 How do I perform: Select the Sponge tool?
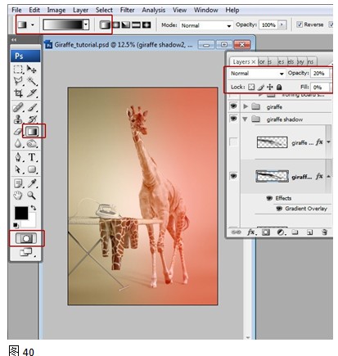(32, 143)
